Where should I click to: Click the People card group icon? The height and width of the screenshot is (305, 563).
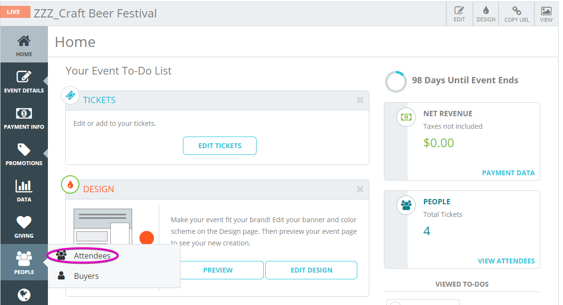[406, 205]
